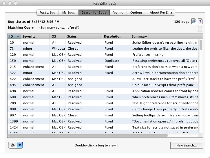Select bug ID 789 cell
Viewport: 210px width, 158px height.
click(x=14, y=103)
